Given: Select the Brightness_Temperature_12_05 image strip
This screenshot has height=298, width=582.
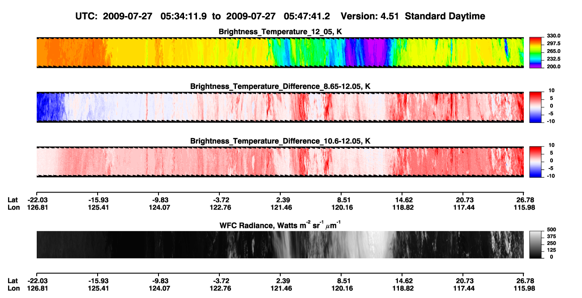Looking at the screenshot, I should 280,52.
